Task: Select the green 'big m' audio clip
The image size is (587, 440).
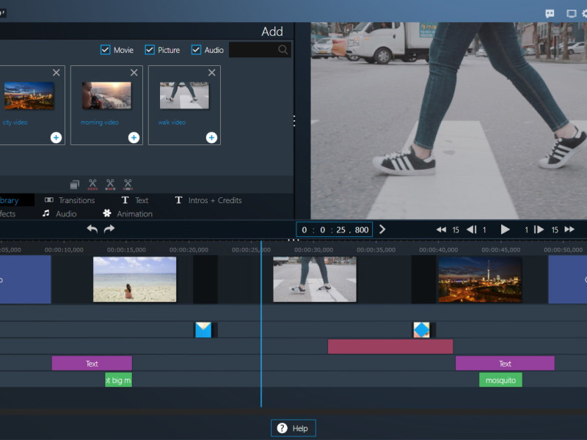Action: pyautogui.click(x=118, y=380)
